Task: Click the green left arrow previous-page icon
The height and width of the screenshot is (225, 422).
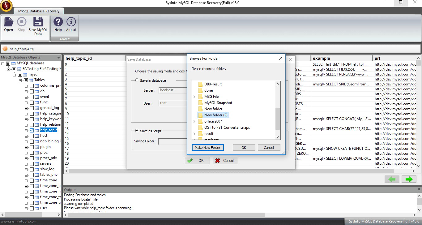Action: (x=392, y=179)
